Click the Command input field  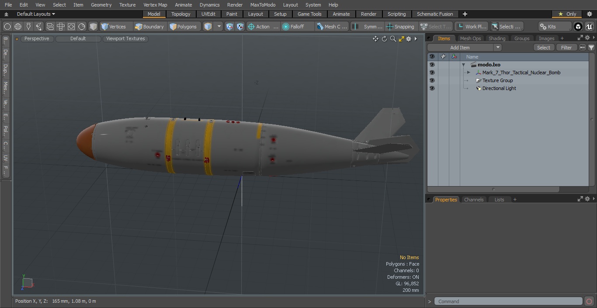(x=508, y=301)
